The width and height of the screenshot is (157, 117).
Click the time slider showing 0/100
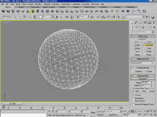coord(12,104)
